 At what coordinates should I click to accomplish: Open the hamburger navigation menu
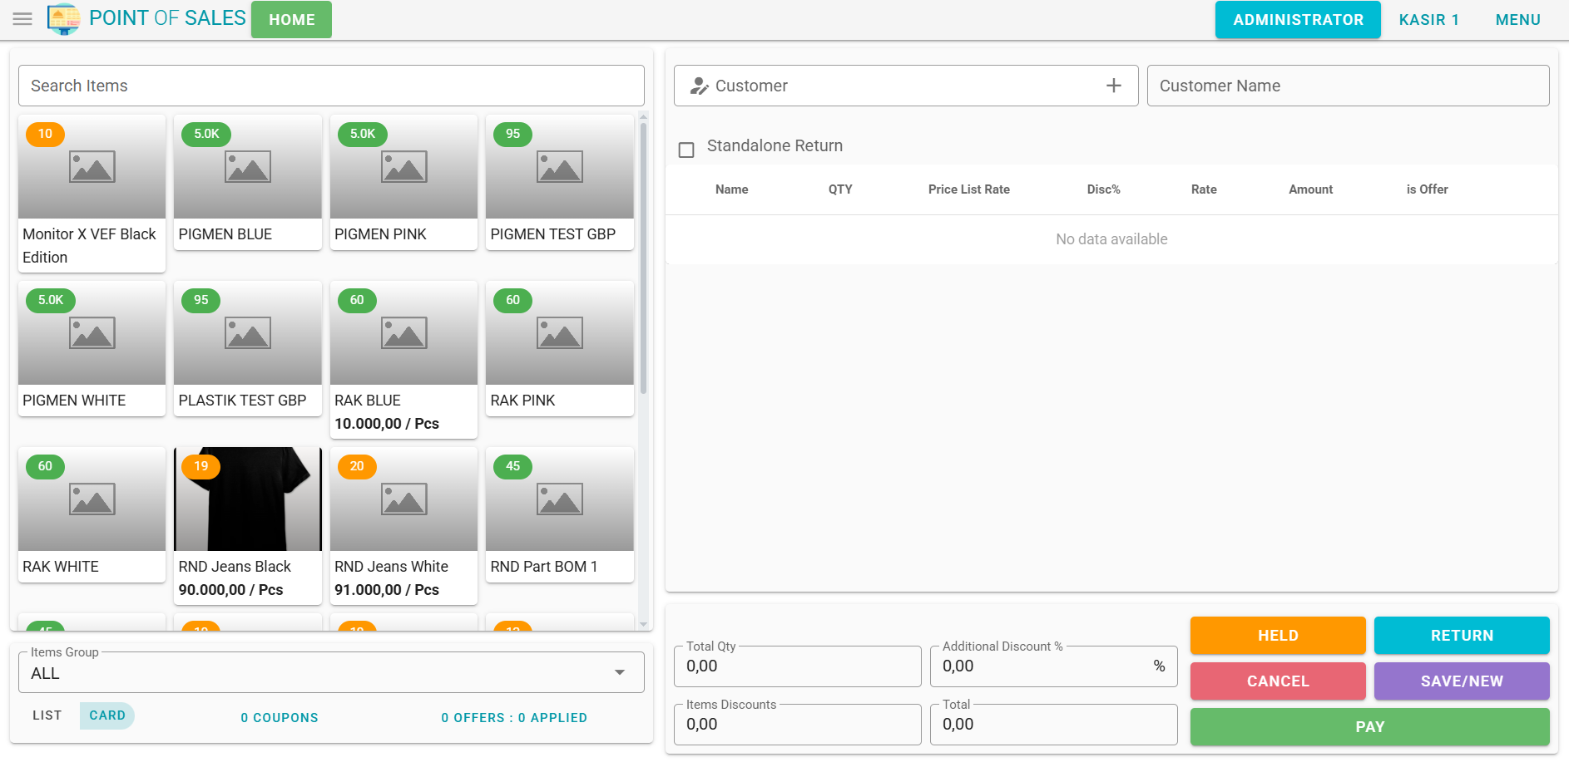tap(22, 19)
